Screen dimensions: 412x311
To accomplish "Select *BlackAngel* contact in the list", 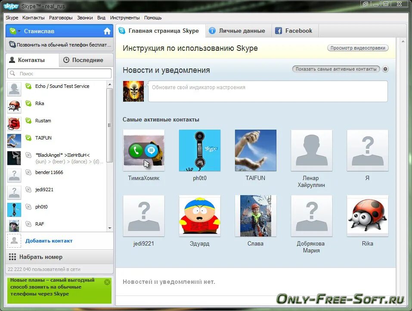I will [56, 158].
